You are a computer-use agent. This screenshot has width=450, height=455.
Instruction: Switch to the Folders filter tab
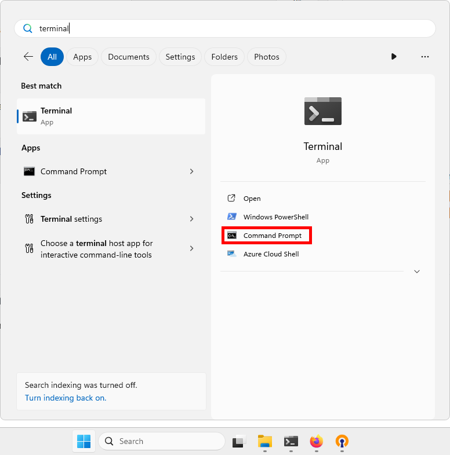(224, 57)
